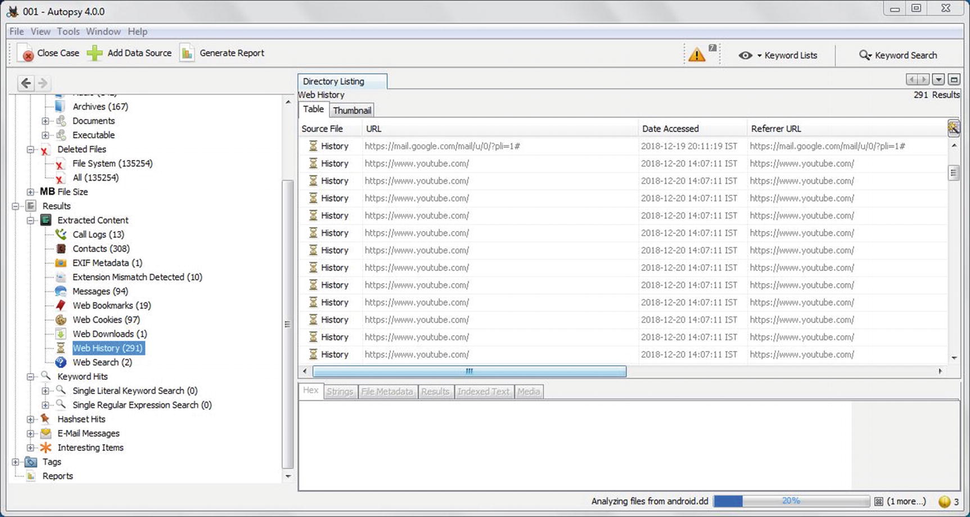Select File System (135254) under Deleted Files

[112, 164]
